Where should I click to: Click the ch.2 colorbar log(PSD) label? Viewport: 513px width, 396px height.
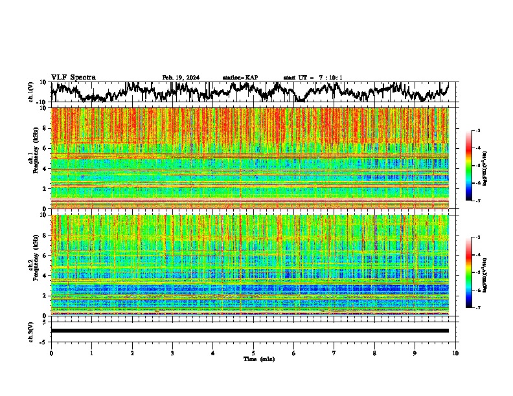point(485,275)
